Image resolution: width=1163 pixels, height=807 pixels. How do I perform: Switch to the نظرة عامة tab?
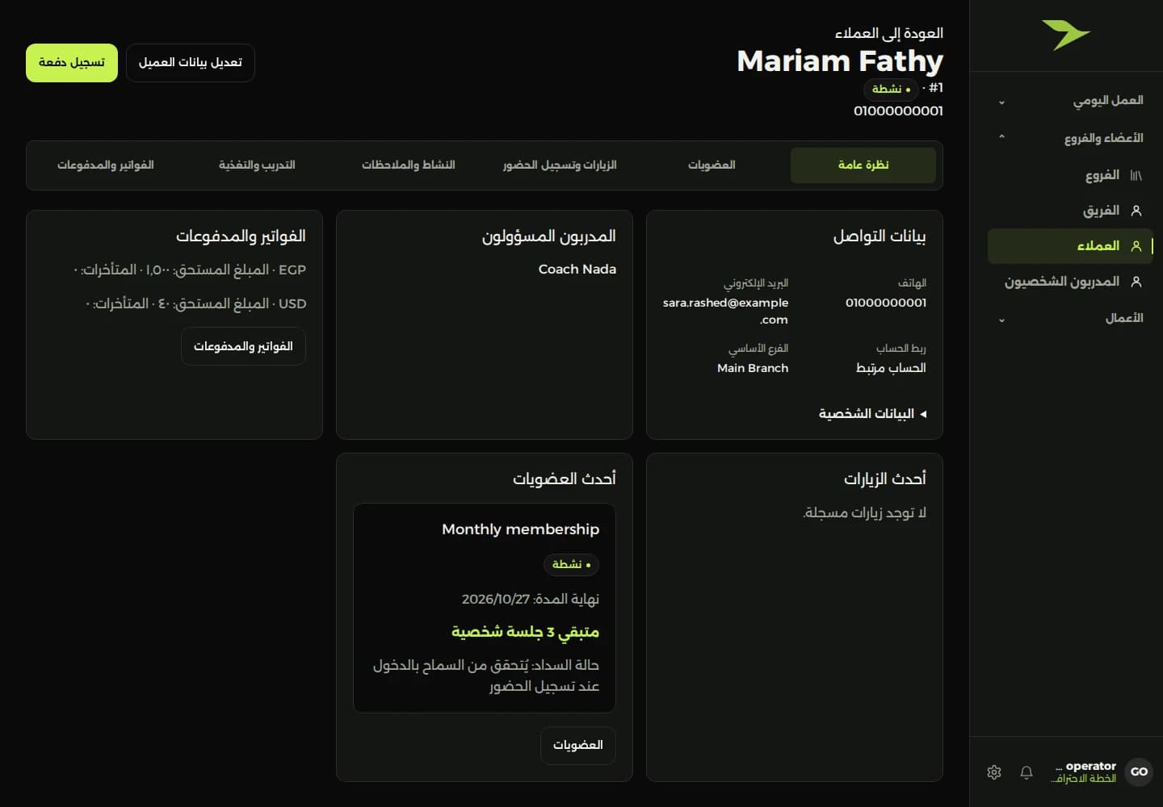tap(863, 165)
